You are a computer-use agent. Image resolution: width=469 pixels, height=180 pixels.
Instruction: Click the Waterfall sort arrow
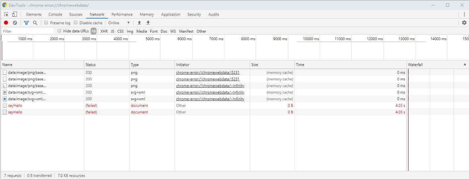point(465,64)
